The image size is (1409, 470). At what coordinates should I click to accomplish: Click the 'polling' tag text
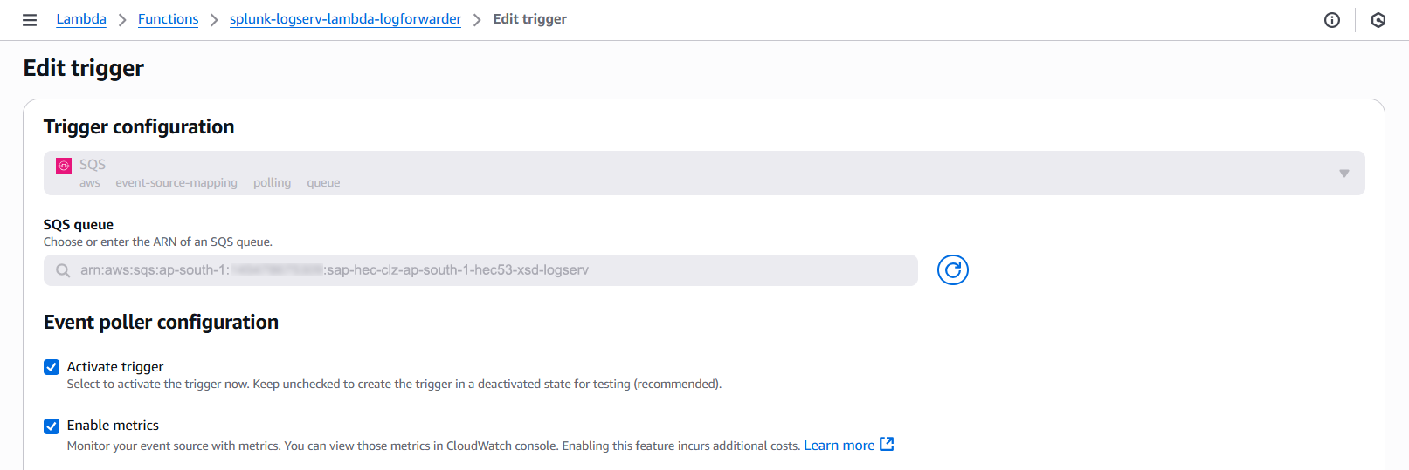[x=273, y=183]
